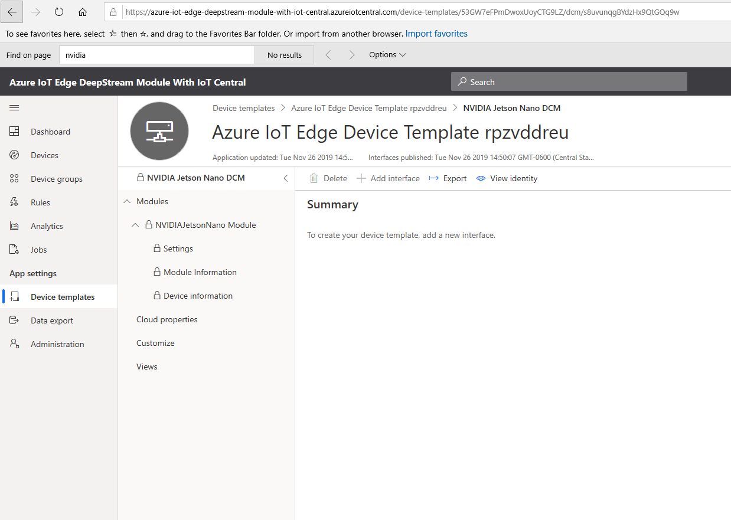Click the Azure IoT Edge Device Template rpzvddreu title
The image size is (731, 520).
pyautogui.click(x=390, y=132)
